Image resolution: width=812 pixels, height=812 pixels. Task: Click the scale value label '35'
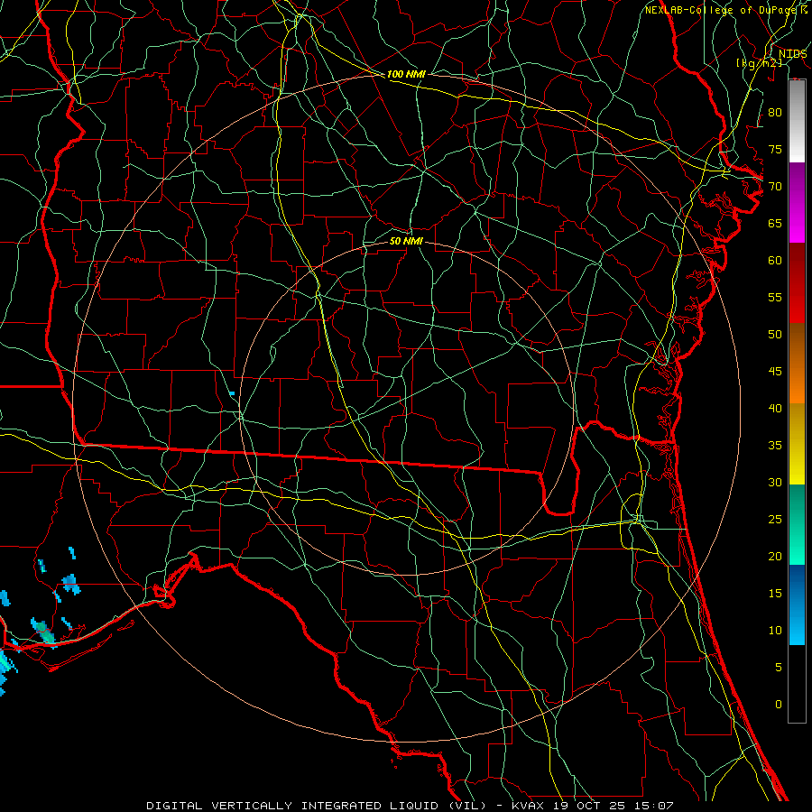click(775, 446)
